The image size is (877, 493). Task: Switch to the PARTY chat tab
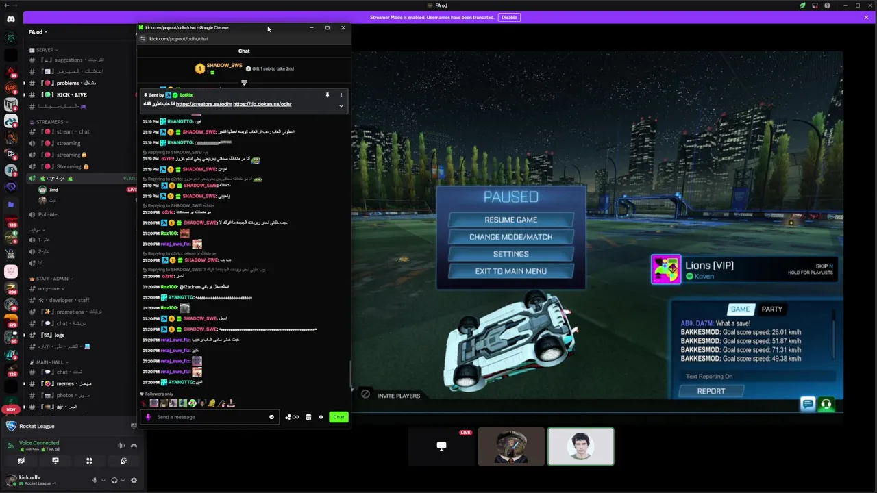click(x=771, y=309)
